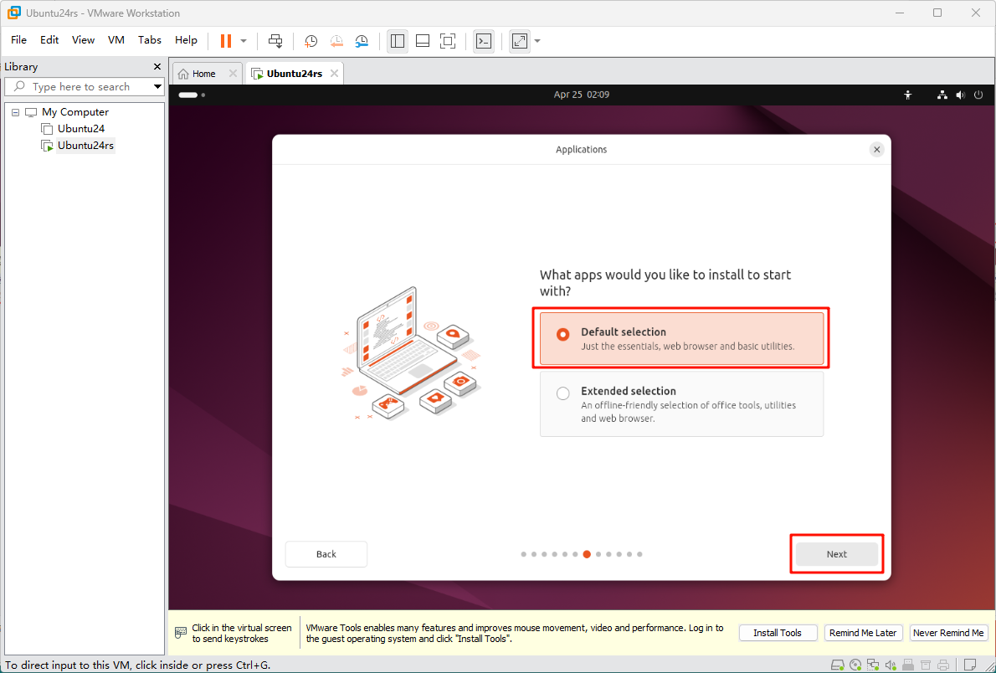The height and width of the screenshot is (673, 996).
Task: Close the Library panel
Action: 157,67
